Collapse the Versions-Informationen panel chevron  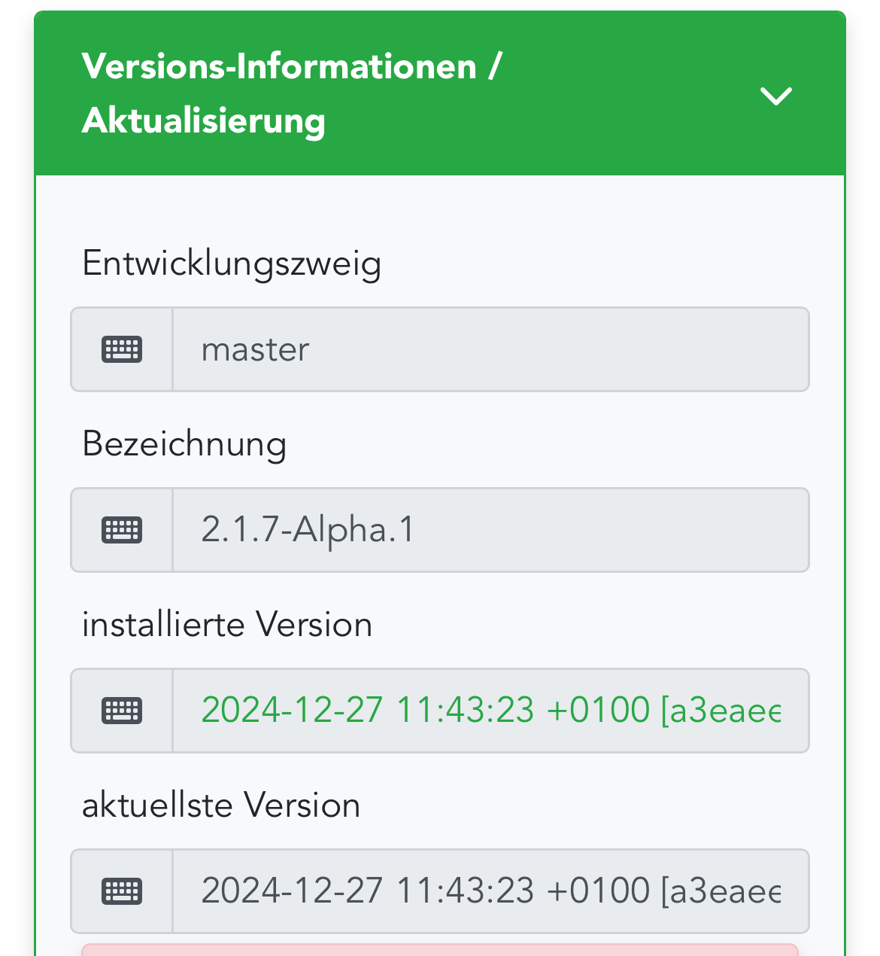click(775, 96)
